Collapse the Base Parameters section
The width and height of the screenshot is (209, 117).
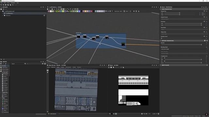[161, 9]
